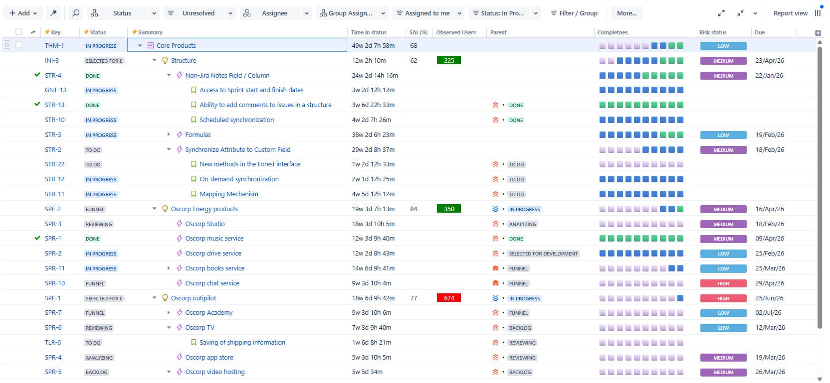Click the highest priority icon in the STR-13 row
Image resolution: width=830 pixels, height=383 pixels.
pos(495,105)
